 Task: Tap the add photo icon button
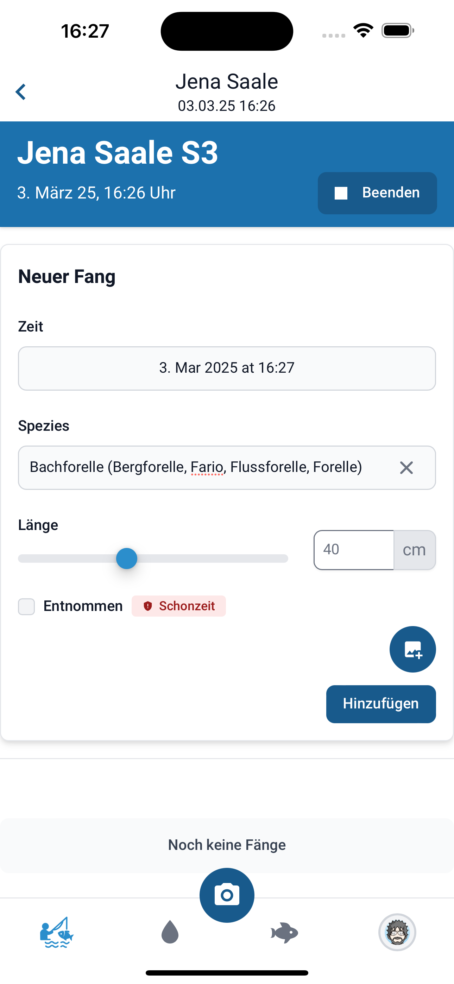413,649
